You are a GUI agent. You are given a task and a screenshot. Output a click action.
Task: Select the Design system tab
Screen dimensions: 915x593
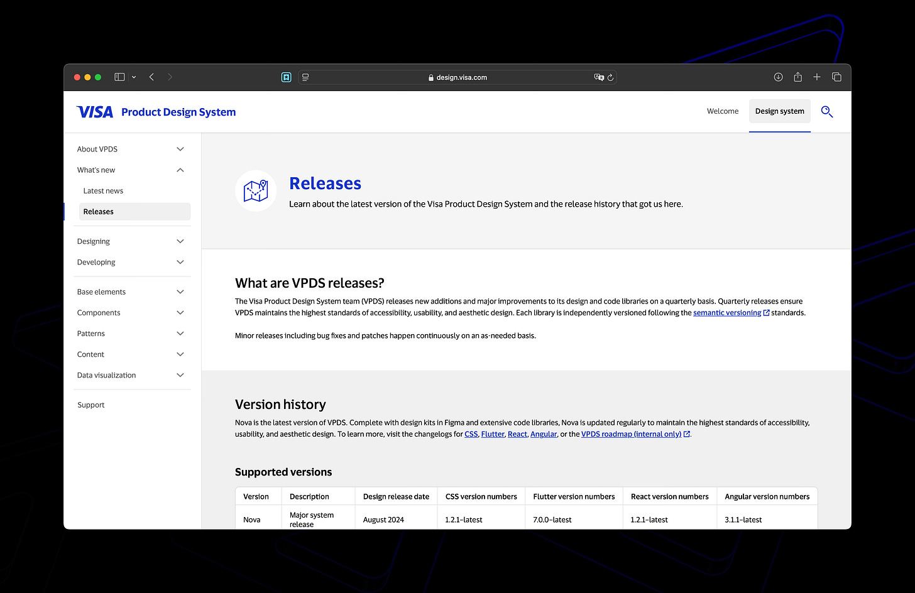(780, 111)
